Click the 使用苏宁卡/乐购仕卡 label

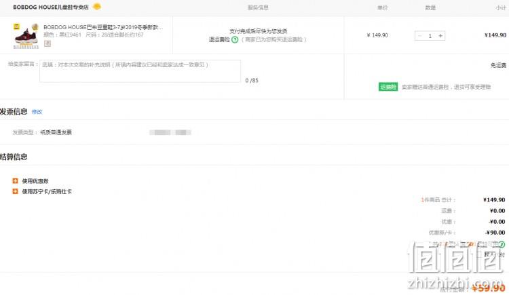47,192
